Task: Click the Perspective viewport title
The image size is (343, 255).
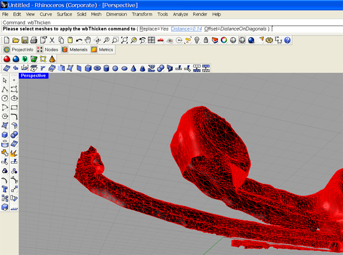Action: pos(33,76)
